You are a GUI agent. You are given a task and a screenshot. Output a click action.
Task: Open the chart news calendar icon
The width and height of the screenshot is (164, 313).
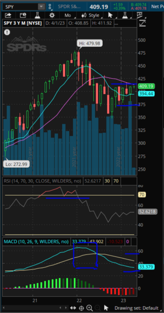click(23, 15)
